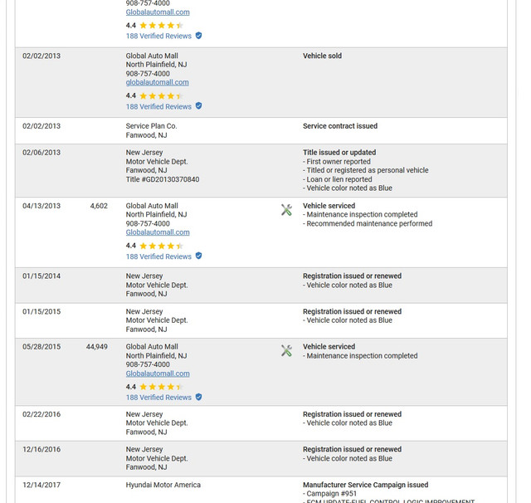531x503 pixels.
Task: Click "Maintenance inspection completed" in the 05/28/2015 row
Action: pyautogui.click(x=360, y=356)
